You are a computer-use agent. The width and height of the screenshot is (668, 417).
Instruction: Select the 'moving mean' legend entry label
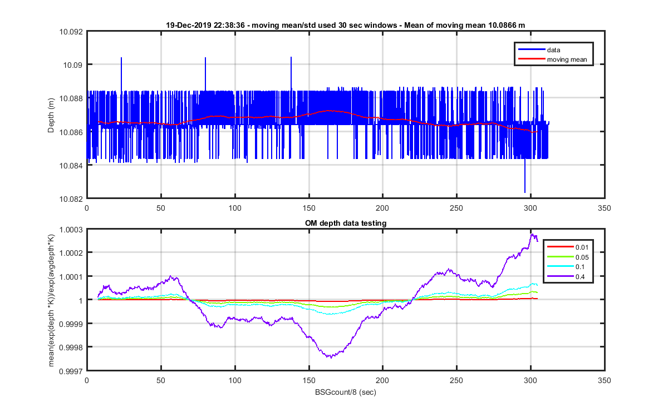567,59
